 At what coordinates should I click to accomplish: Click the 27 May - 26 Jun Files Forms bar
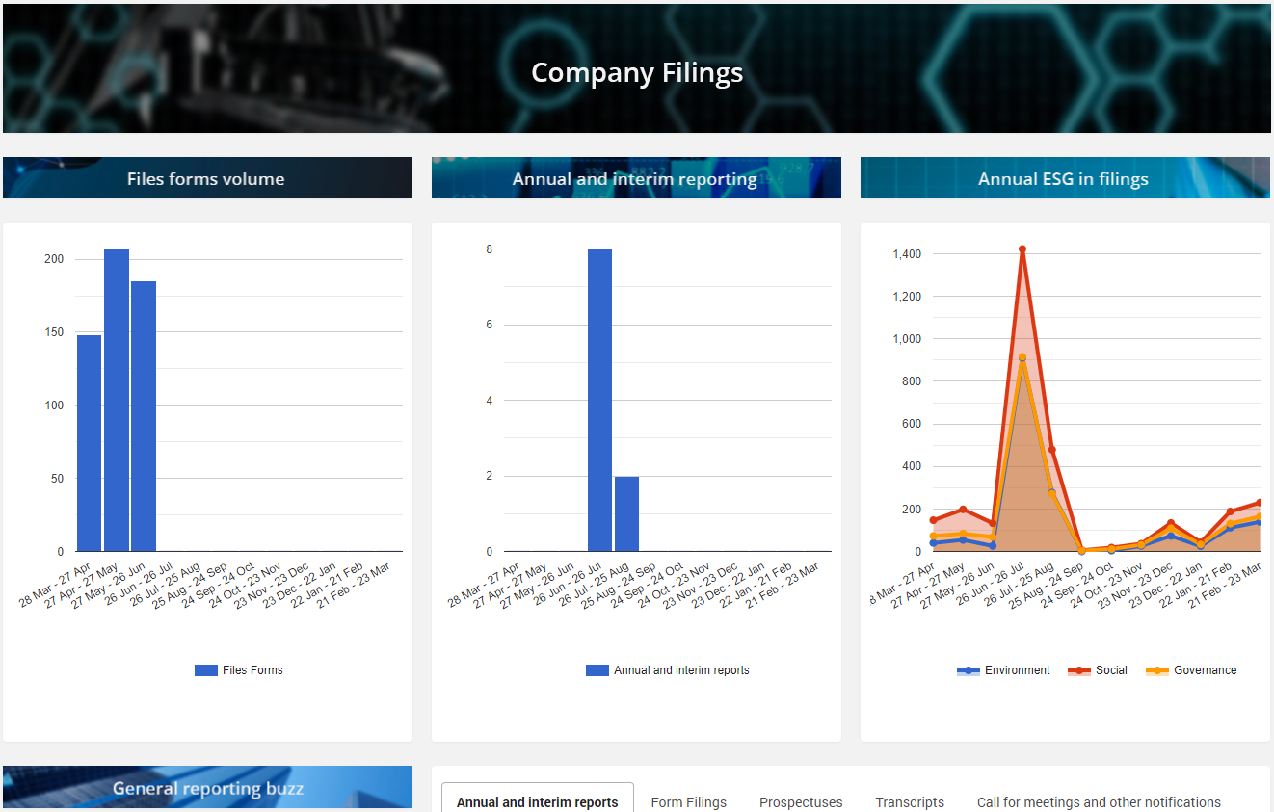coord(144,416)
